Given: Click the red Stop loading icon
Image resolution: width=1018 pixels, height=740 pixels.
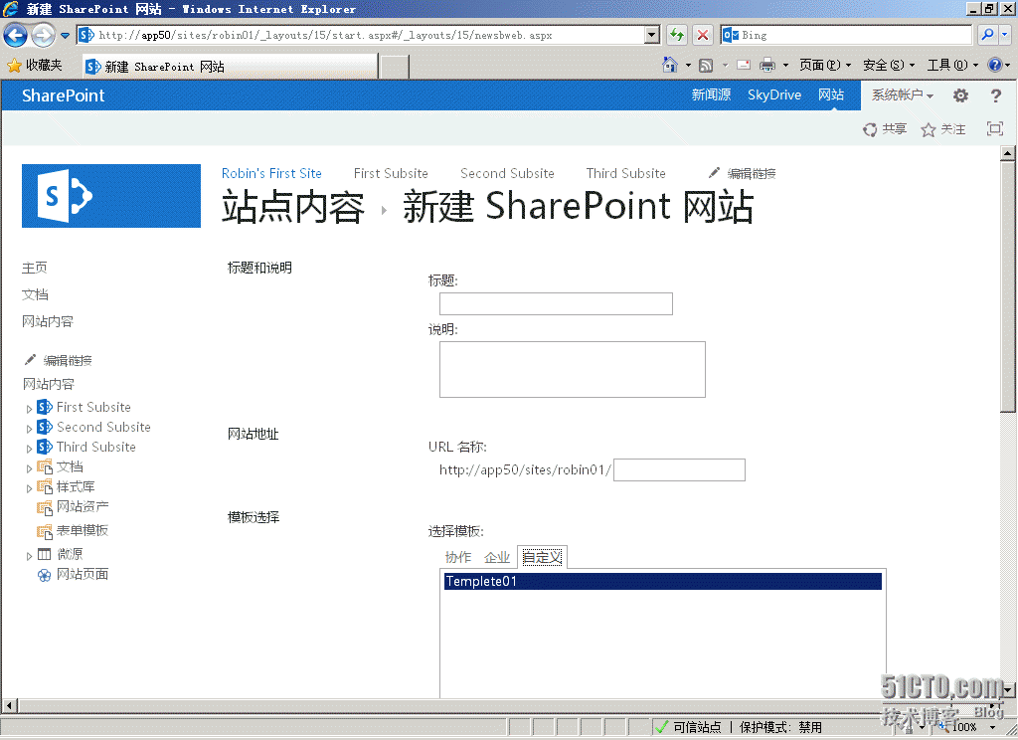Looking at the screenshot, I should point(703,35).
